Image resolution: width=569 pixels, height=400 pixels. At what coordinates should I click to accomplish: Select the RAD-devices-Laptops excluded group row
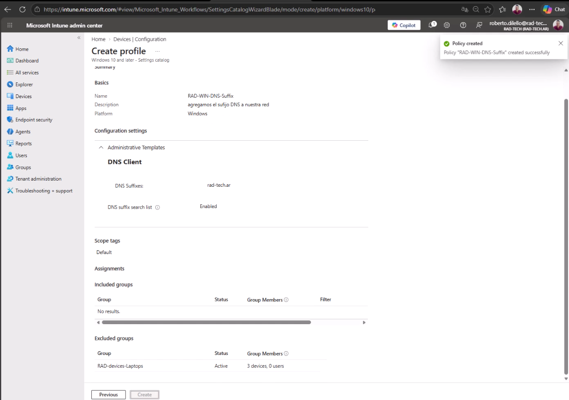click(x=210, y=366)
